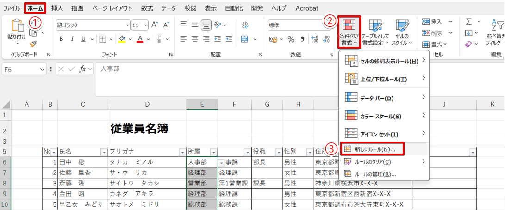The height and width of the screenshot is (210, 505).
Task: Open ファイル tab
Action: [12, 8]
